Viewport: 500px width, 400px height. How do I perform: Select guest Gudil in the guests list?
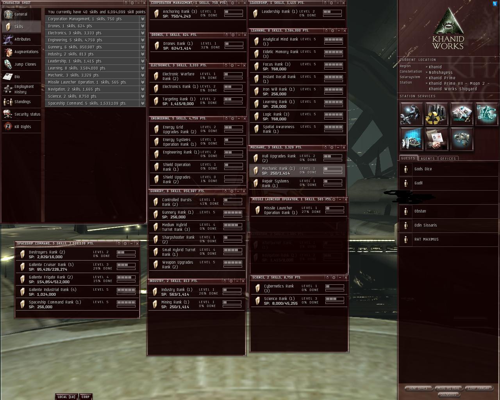tap(449, 183)
